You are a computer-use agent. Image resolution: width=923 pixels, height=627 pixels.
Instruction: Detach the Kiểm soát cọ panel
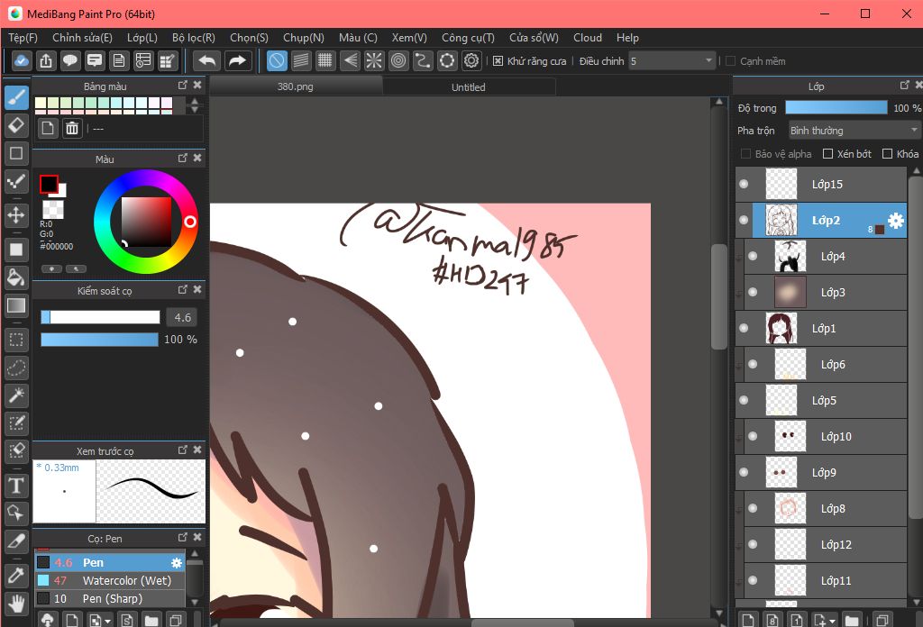[x=182, y=289]
